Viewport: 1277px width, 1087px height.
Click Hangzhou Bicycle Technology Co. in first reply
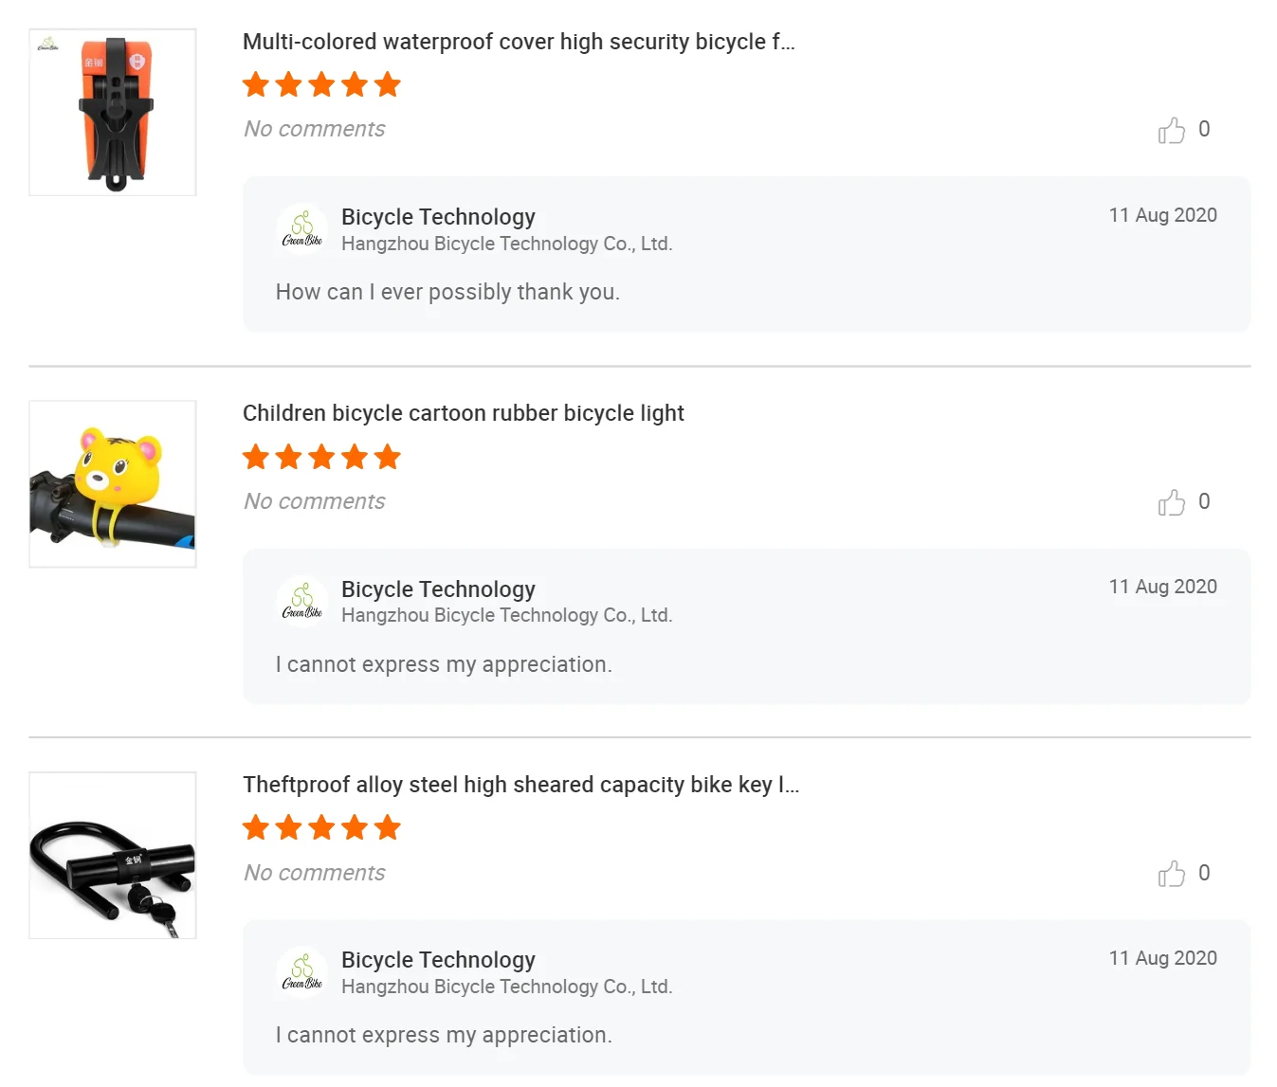point(506,244)
